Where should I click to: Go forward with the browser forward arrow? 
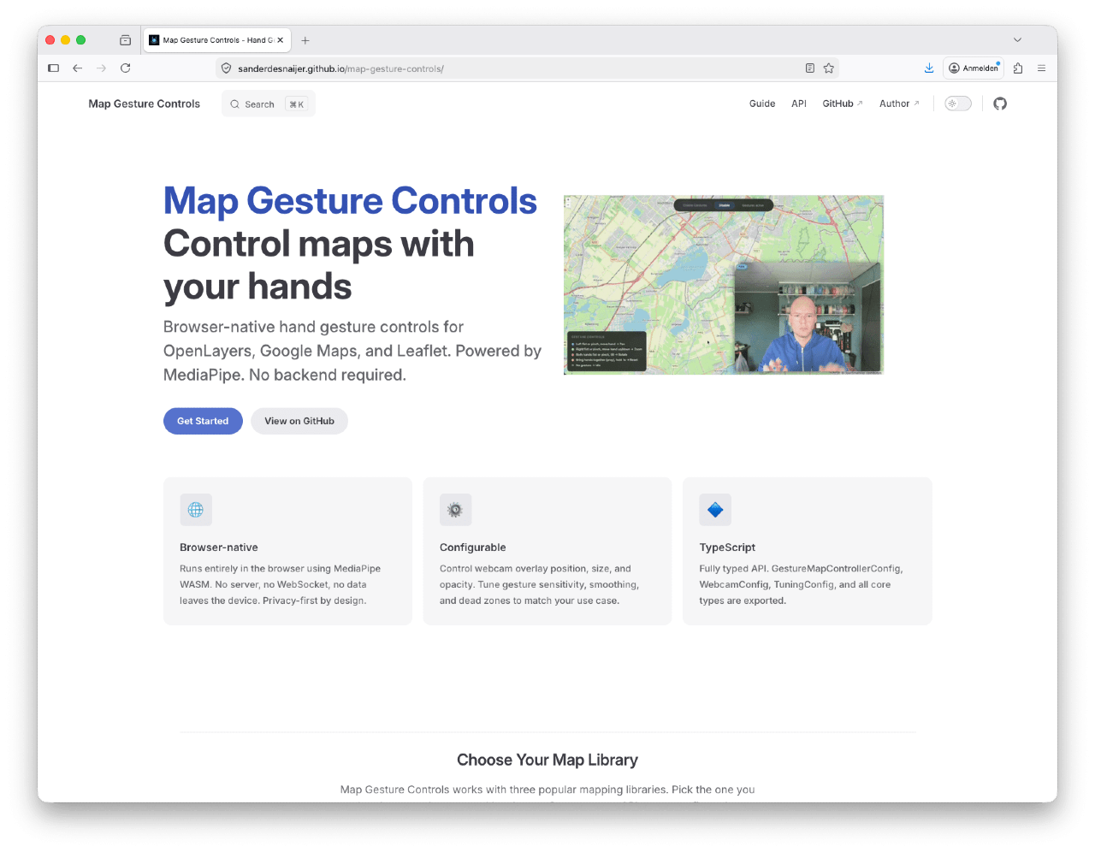click(x=102, y=68)
